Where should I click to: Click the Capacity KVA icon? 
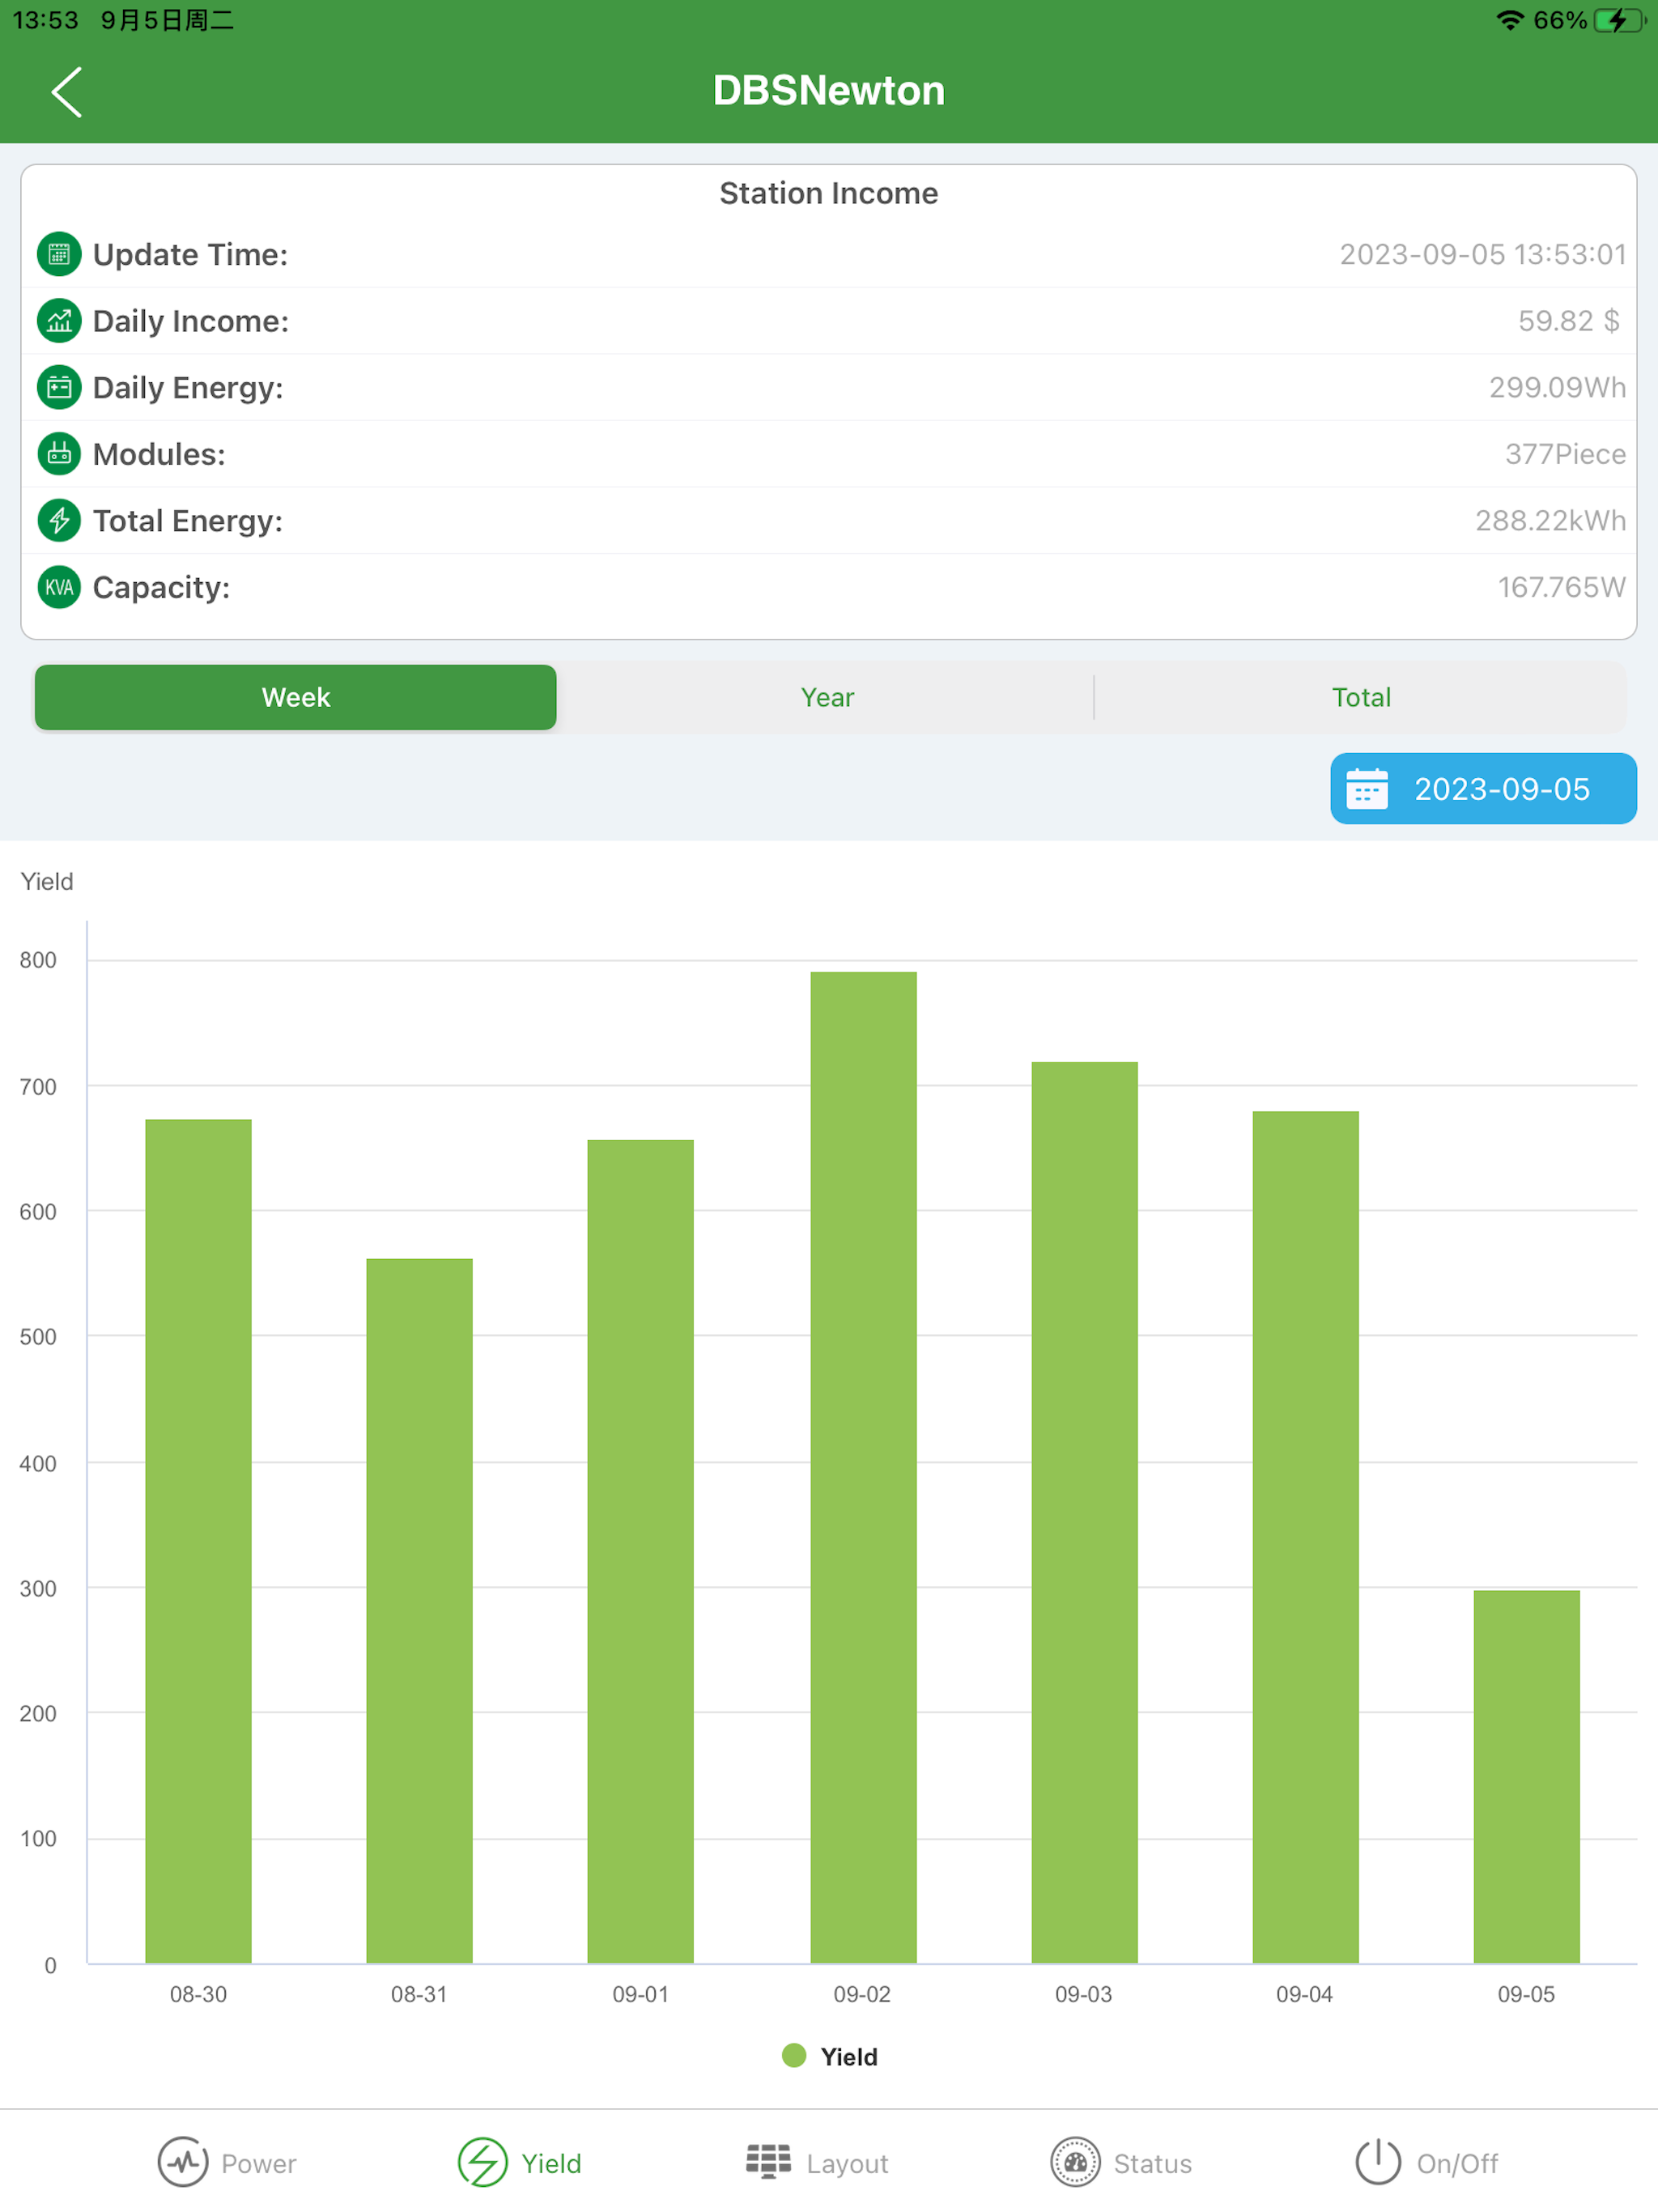[x=59, y=587]
